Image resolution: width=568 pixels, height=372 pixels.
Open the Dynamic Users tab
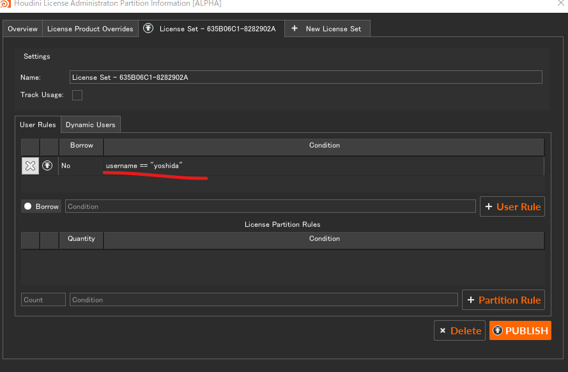point(91,125)
